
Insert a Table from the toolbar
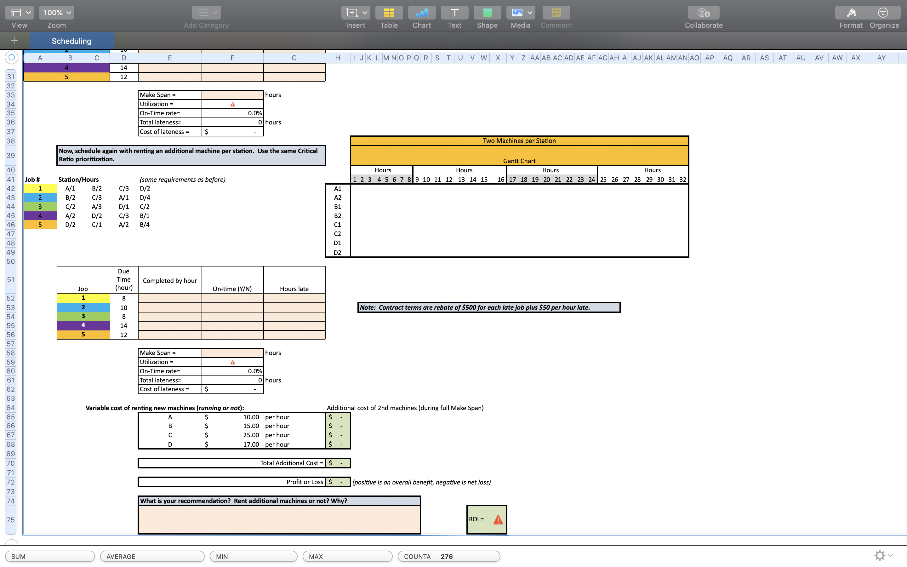pos(389,12)
